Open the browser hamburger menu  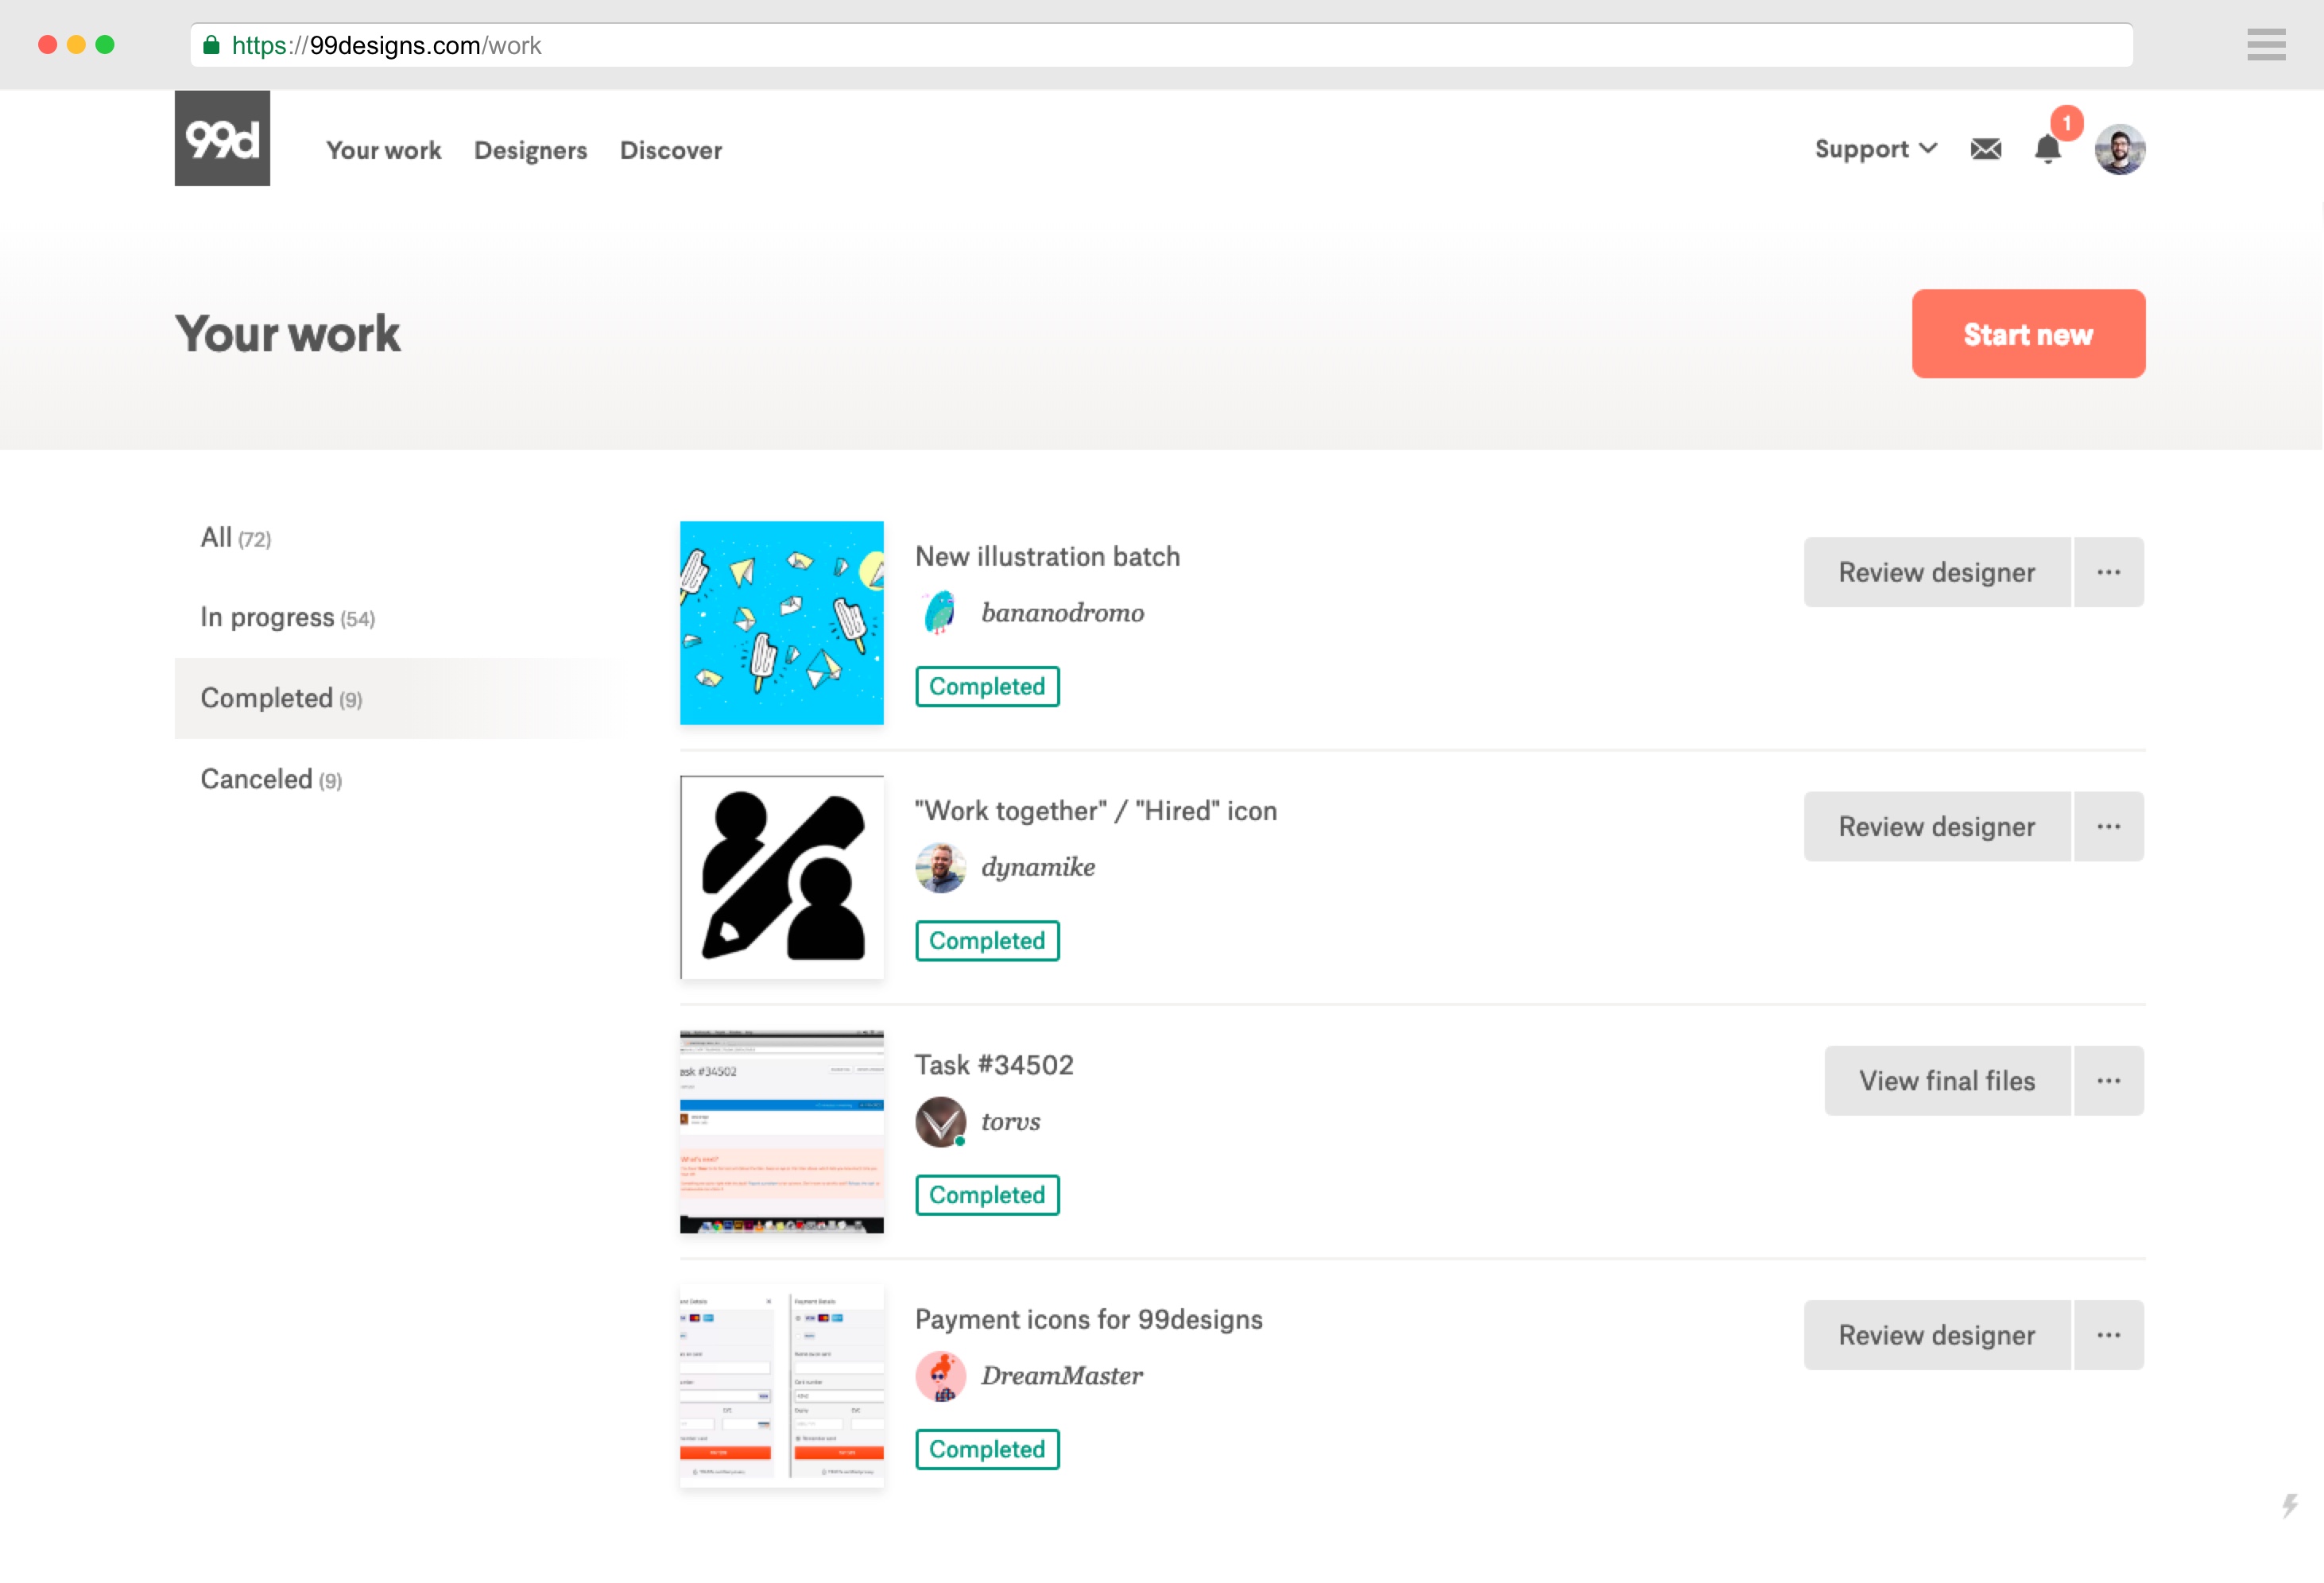coord(2265,45)
